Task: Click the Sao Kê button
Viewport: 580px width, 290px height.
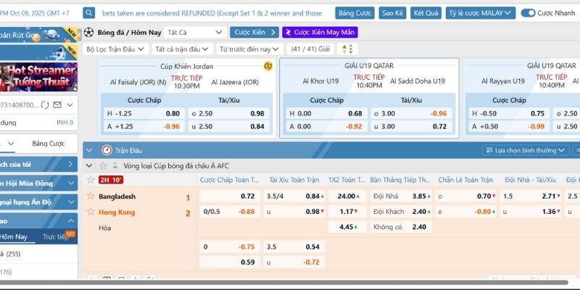Action: coord(392,13)
